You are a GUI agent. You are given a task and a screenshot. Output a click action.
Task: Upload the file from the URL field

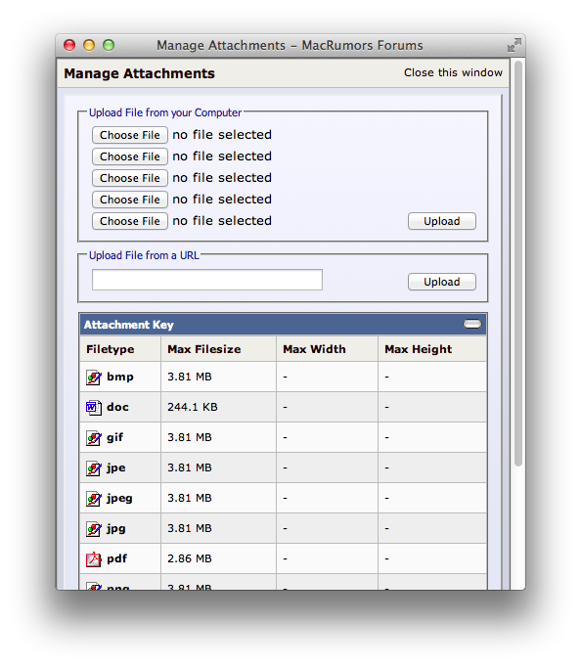tap(442, 282)
